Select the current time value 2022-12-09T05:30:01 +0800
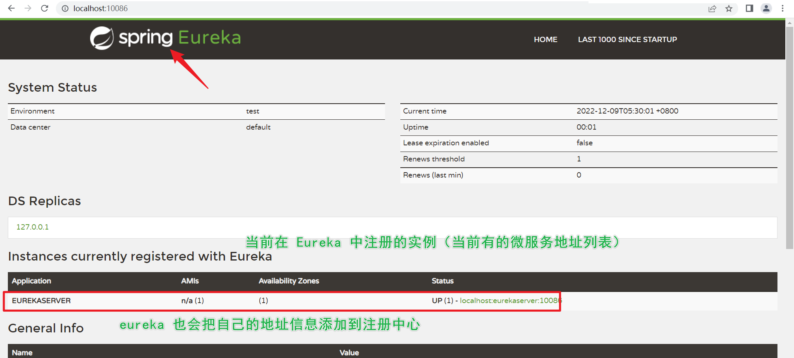The width and height of the screenshot is (794, 358). [x=627, y=111]
